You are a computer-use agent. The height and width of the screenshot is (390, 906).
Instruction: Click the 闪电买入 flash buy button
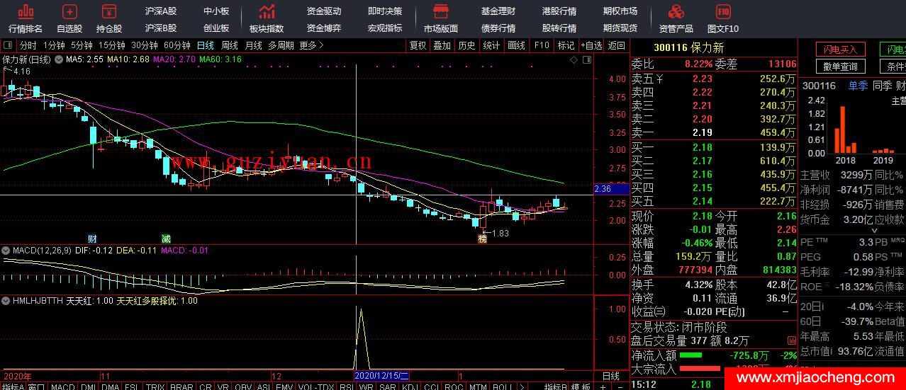click(840, 50)
